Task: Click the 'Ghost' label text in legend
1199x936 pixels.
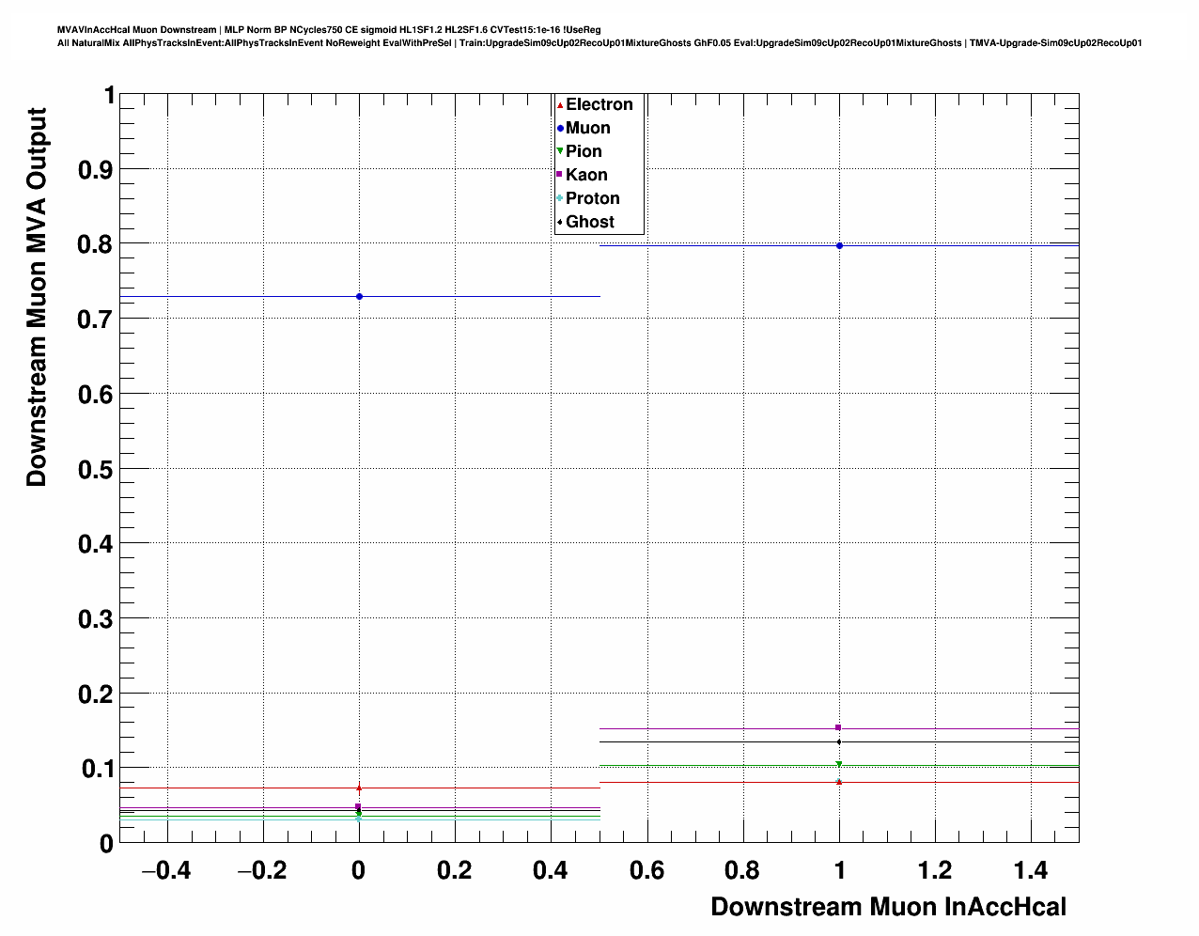Action: 590,222
